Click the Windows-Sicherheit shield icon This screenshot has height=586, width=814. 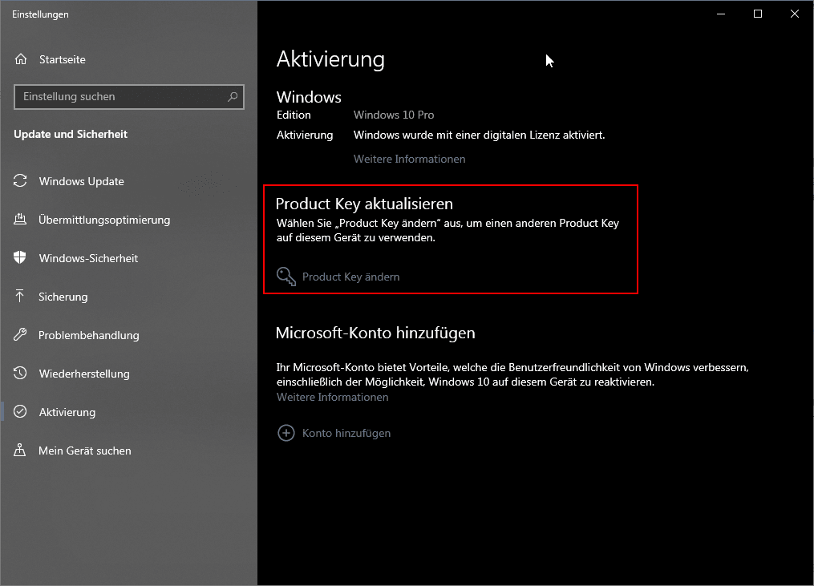(x=20, y=257)
